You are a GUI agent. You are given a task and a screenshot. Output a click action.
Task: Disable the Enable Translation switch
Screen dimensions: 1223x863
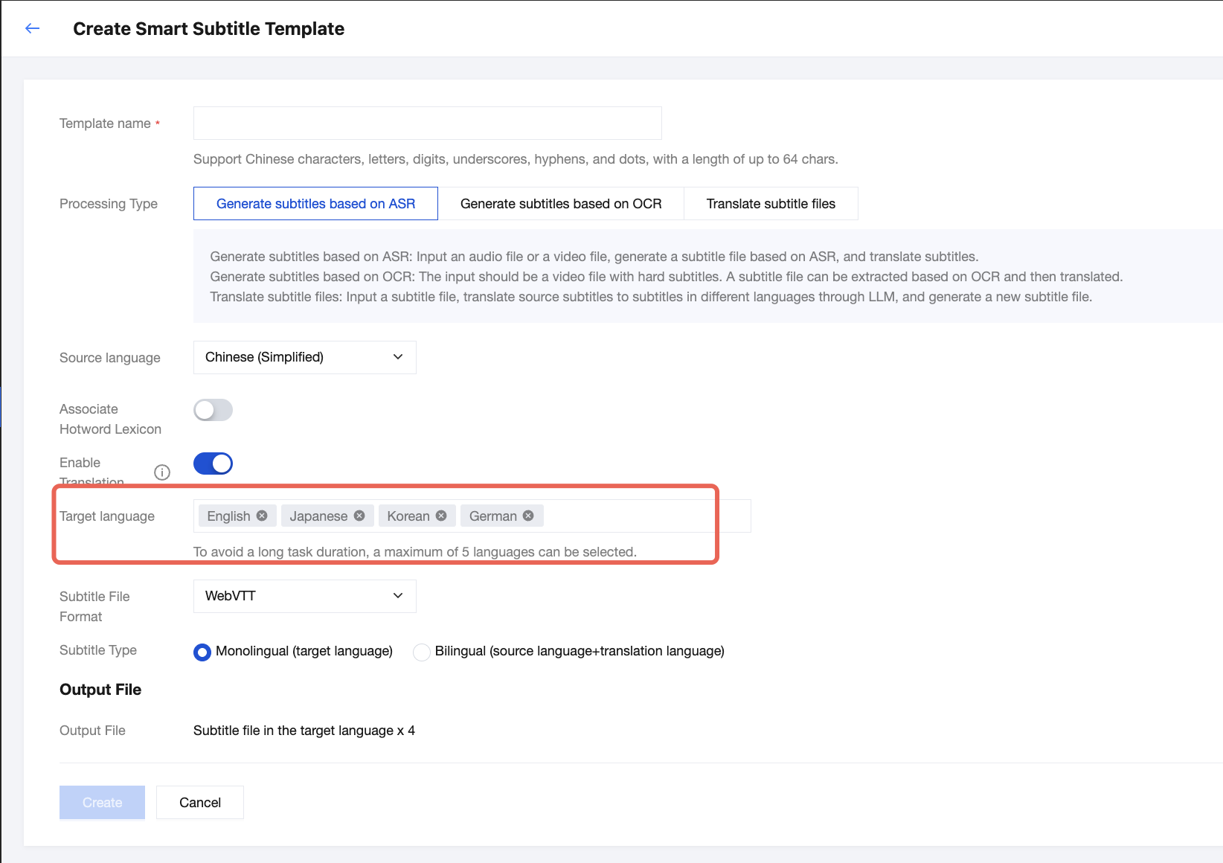point(214,463)
